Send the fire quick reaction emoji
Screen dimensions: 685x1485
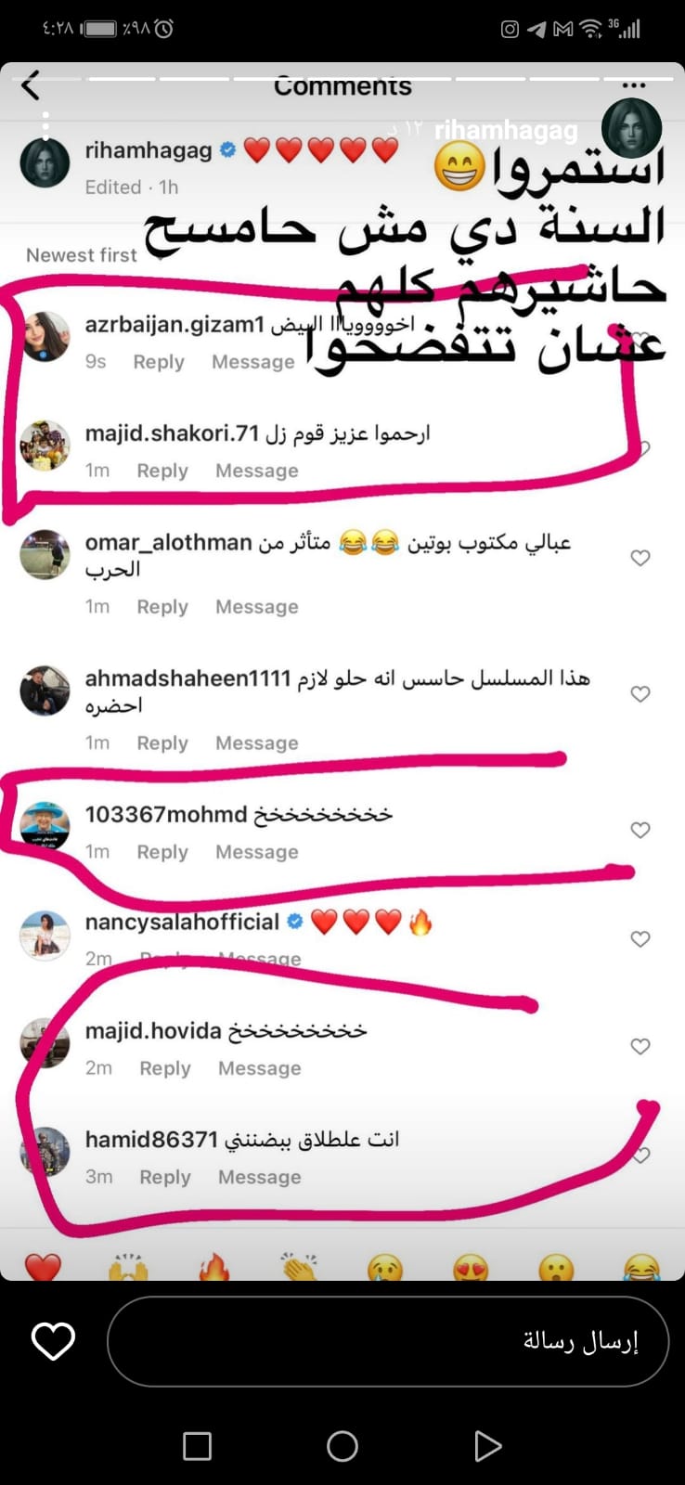tap(213, 1266)
